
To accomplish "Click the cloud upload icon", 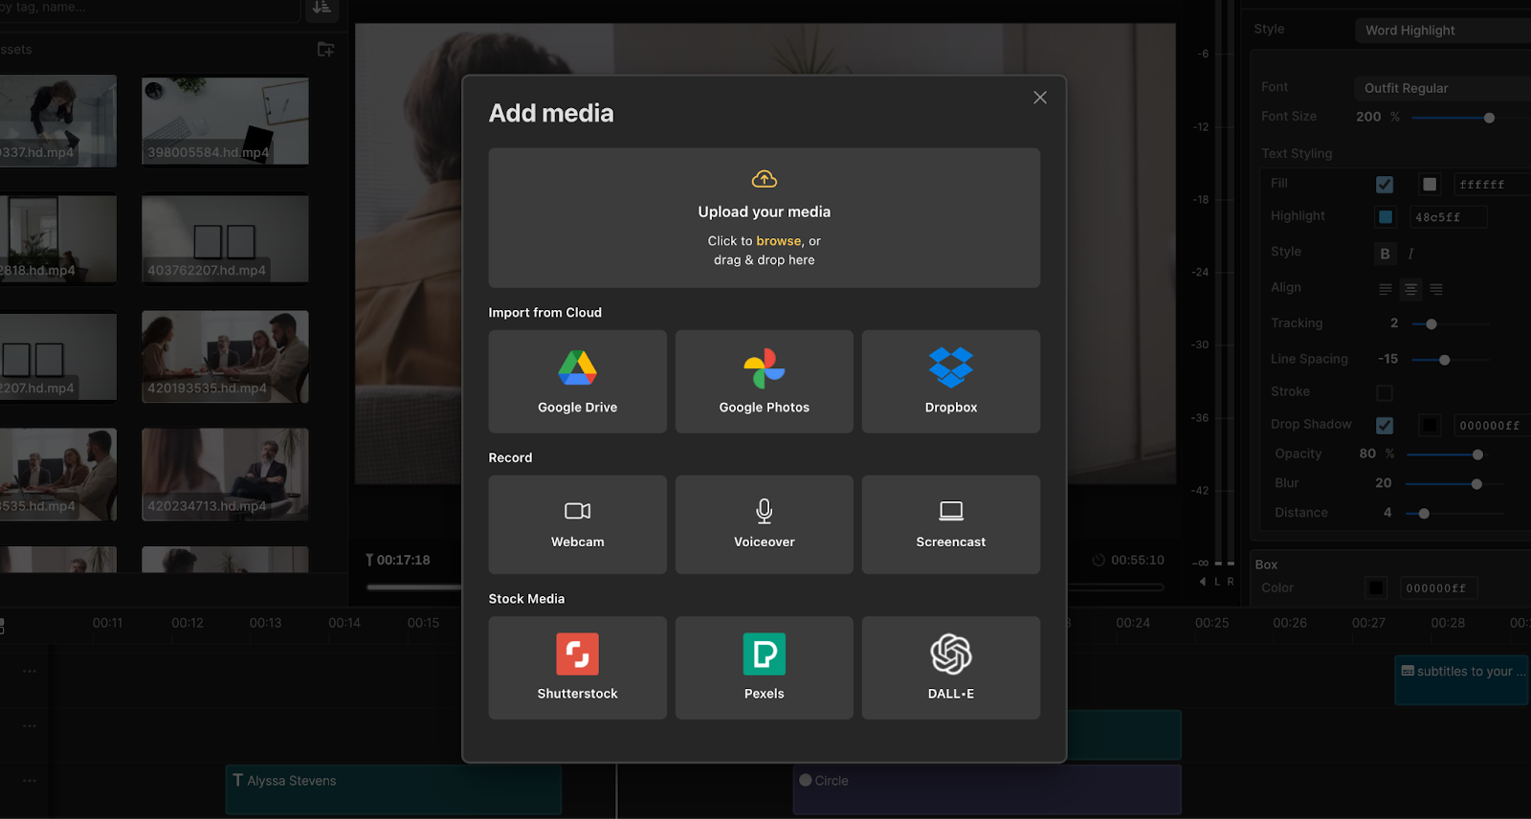I will [x=764, y=179].
